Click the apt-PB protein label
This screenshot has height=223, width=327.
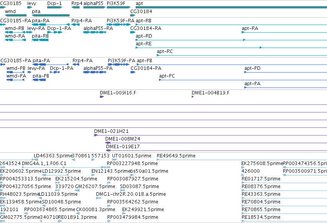tap(144, 61)
